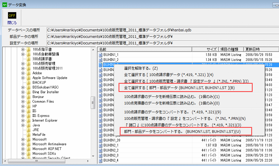
Task: Click the BUHIN1_1 file icon
Action: tap(100, 55)
